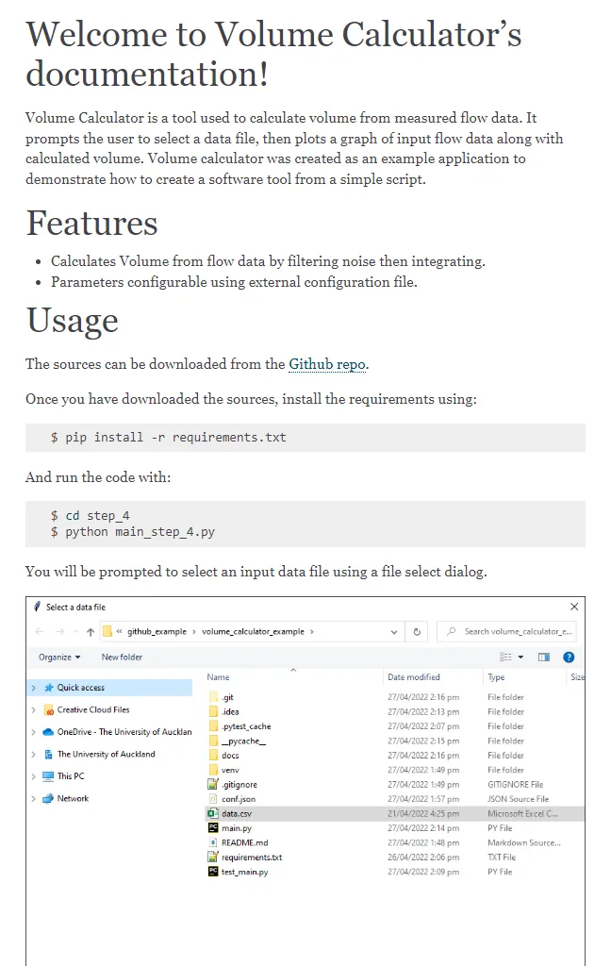This screenshot has height=966, width=611.
Task: Expand Quick access in the sidebar
Action: point(33,688)
